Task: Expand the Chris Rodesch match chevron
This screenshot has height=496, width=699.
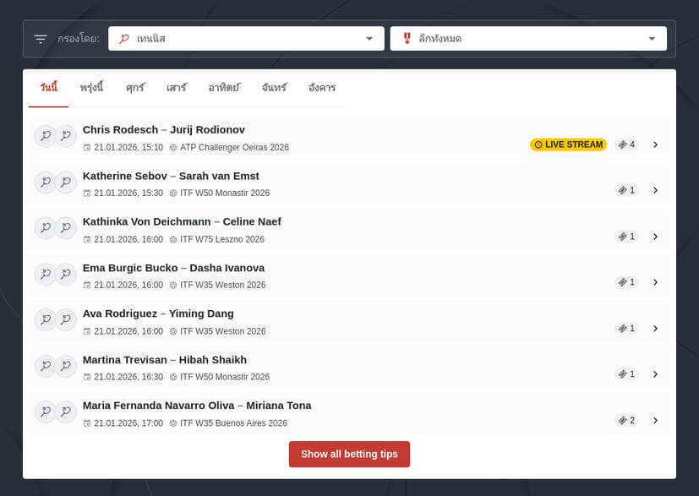Action: click(655, 144)
